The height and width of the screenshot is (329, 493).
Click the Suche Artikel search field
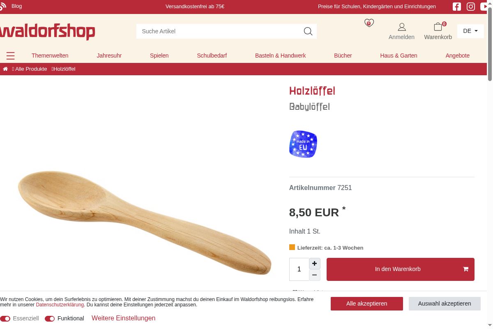click(x=220, y=31)
